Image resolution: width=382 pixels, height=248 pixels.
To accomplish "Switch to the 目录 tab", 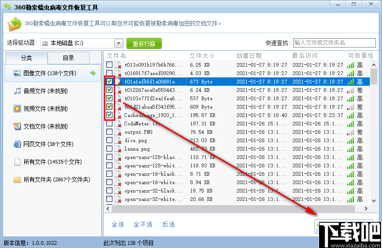I will [68, 58].
